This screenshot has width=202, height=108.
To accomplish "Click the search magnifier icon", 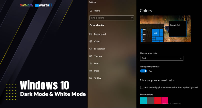I will (x=132, y=18).
